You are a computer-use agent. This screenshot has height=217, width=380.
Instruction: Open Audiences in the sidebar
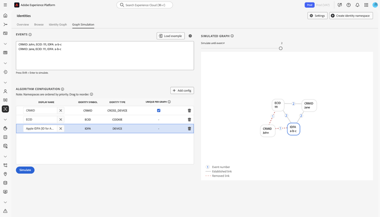[x=6, y=100]
